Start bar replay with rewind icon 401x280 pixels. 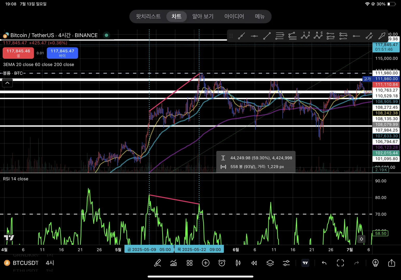click(254, 263)
